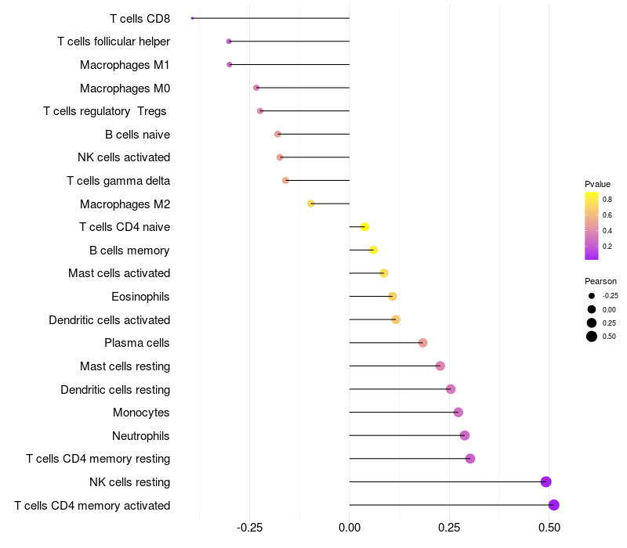Click the 0.50 x-axis tick label
Screen dimensions: 627x548
(549, 528)
